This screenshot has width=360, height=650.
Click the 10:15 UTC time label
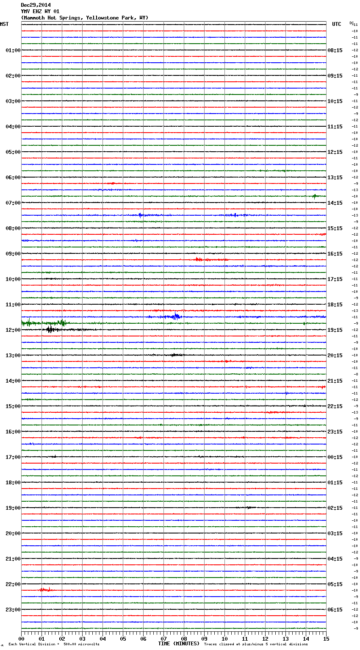tap(335, 101)
